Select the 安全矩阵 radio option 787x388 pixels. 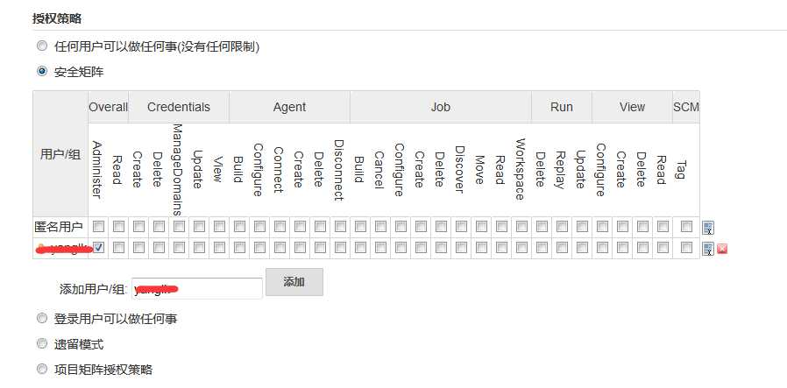pyautogui.click(x=42, y=72)
